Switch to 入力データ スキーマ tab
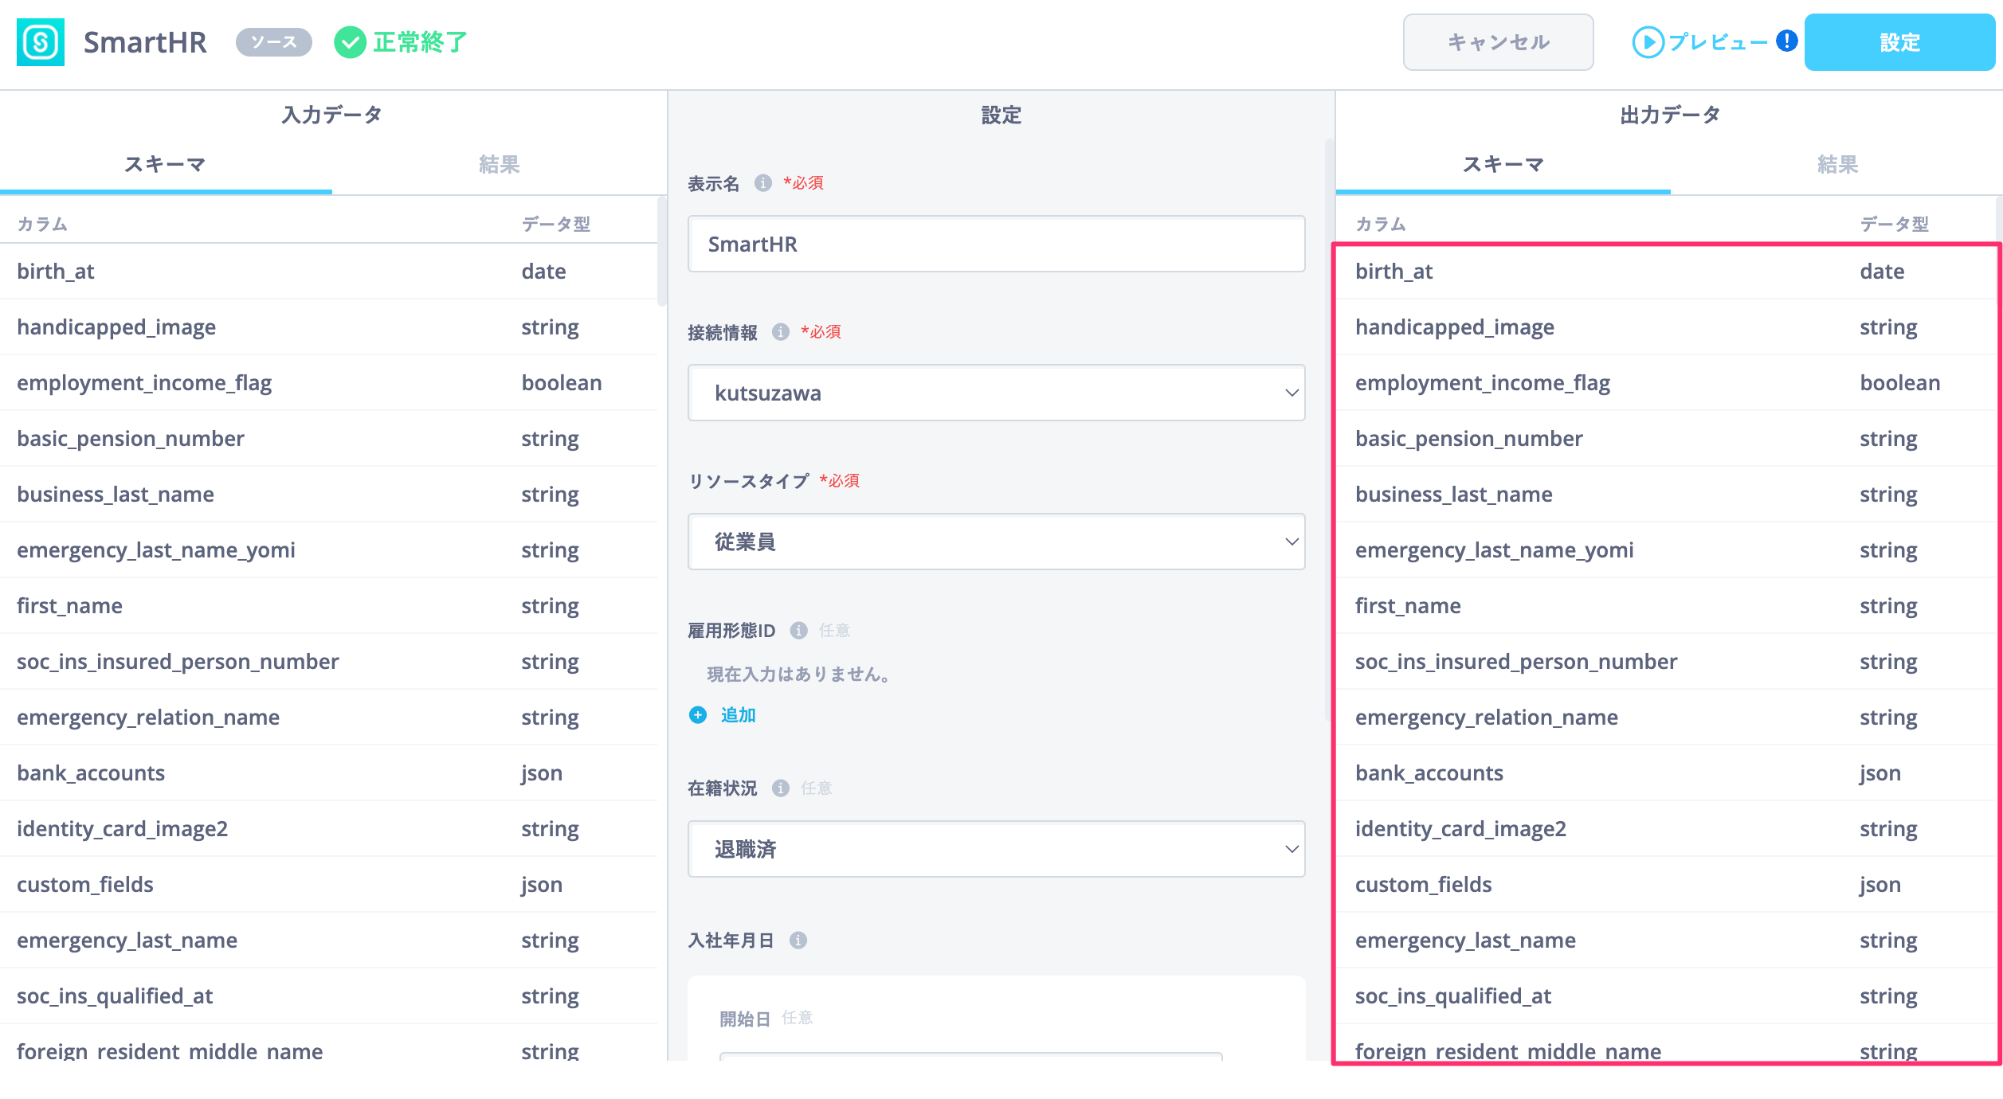2003x1099 pixels. tap(166, 165)
